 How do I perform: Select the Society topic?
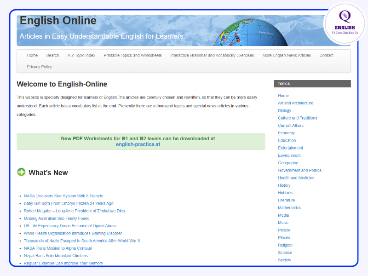point(285,260)
